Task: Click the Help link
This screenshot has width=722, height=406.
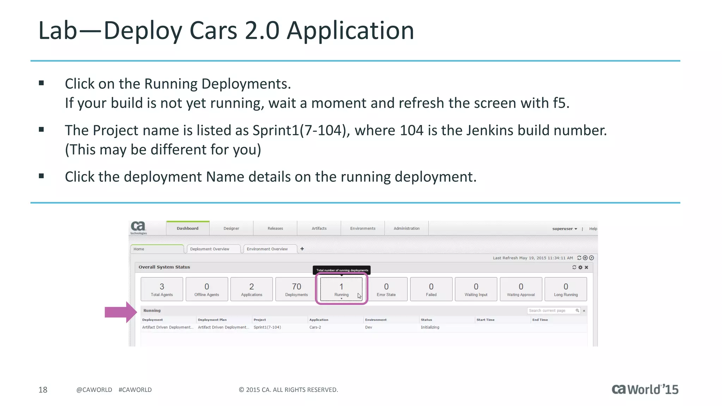Action: (x=593, y=229)
